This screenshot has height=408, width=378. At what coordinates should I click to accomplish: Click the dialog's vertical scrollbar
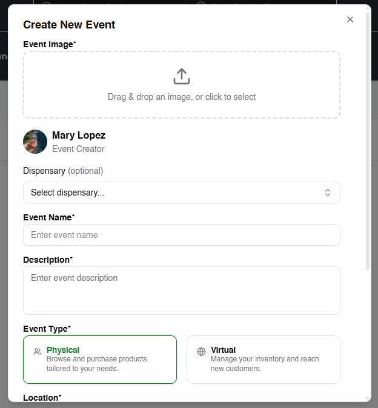tap(368, 139)
